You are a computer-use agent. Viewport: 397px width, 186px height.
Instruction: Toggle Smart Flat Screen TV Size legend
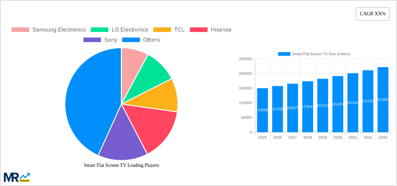(314, 54)
